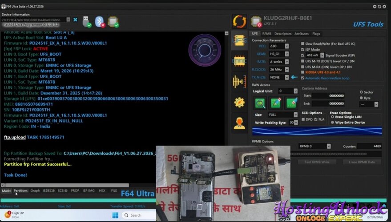This screenshot has height=222, width=391.
Task: Open the support agent sidebar icon
Action: pos(239,123)
